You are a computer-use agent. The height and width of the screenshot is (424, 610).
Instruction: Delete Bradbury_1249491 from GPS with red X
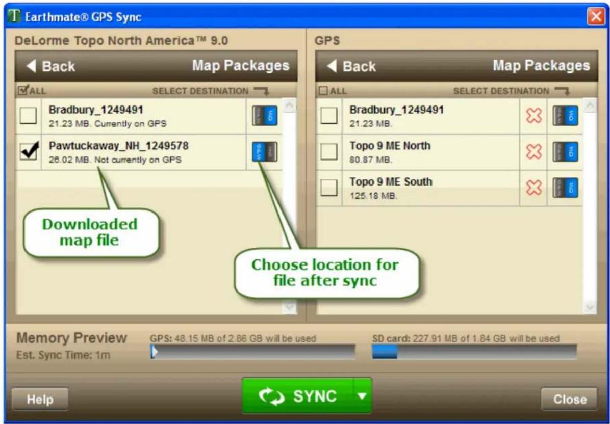point(533,116)
